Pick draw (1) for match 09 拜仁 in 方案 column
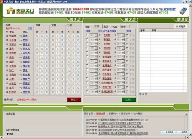The image size is (192, 139). pyautogui.click(x=42, y=70)
